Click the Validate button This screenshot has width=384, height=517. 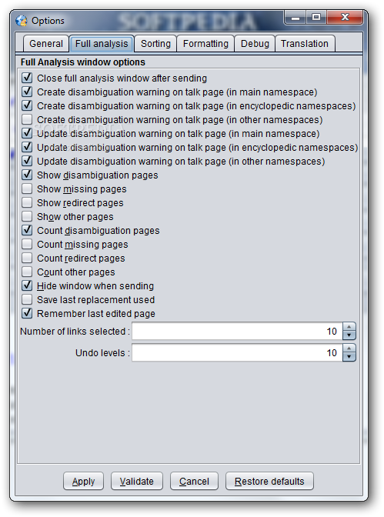click(136, 482)
